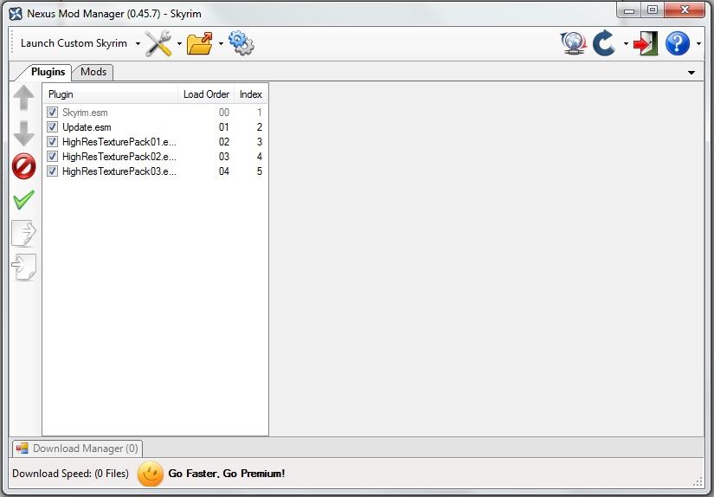Expand the Launch Custom Skyrim dropdown arrow
This screenshot has height=497, width=714.
pyautogui.click(x=138, y=44)
